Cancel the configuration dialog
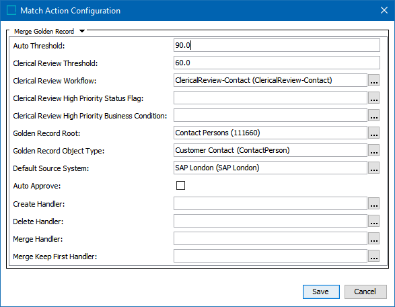395x307 pixels. 365,292
